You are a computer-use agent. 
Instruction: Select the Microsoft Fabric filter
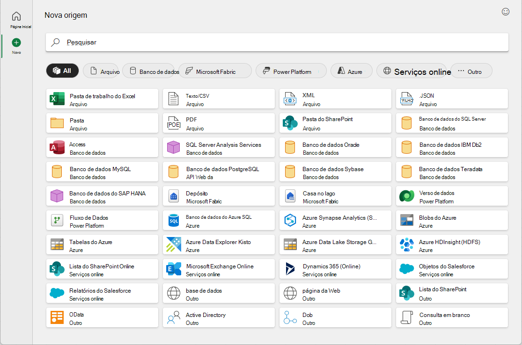[x=215, y=71]
